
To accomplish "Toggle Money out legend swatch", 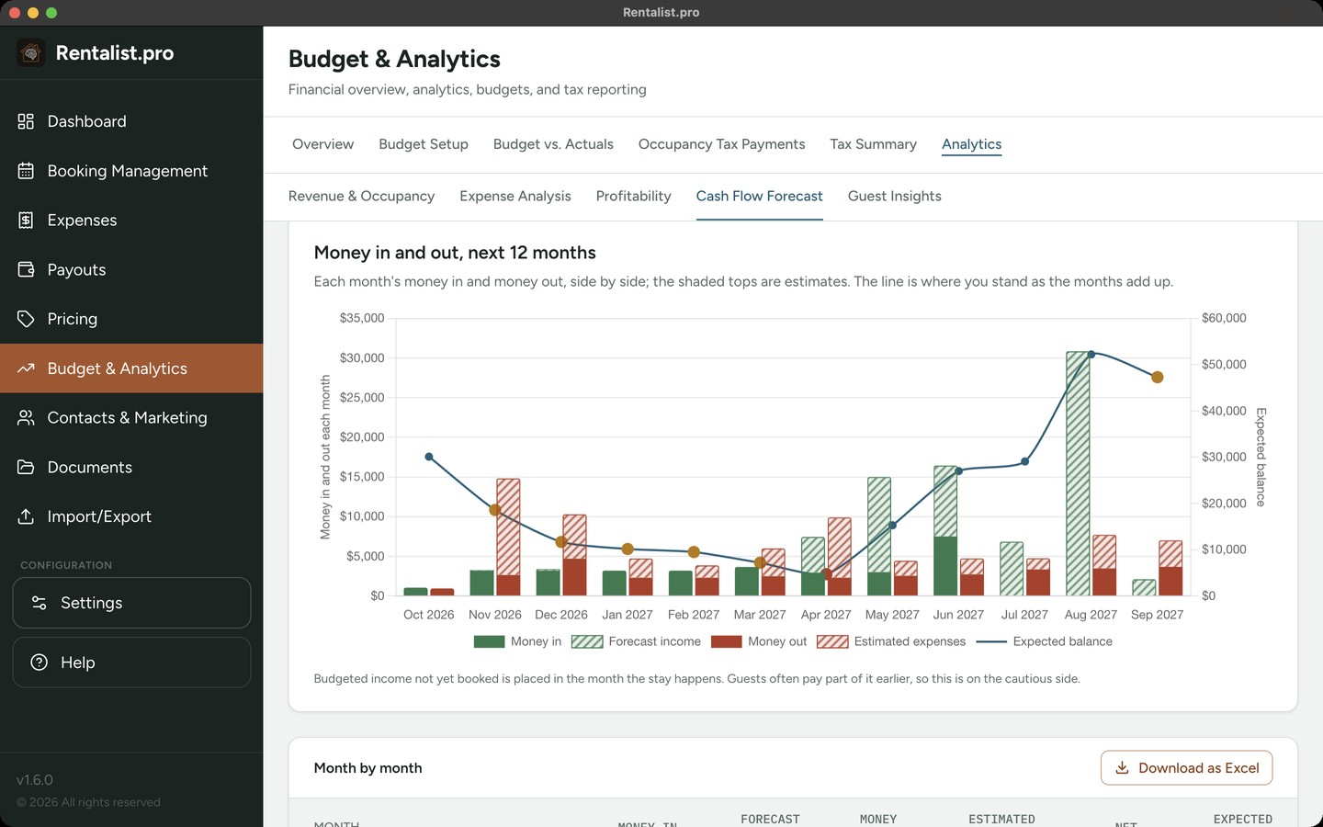I will (x=726, y=641).
